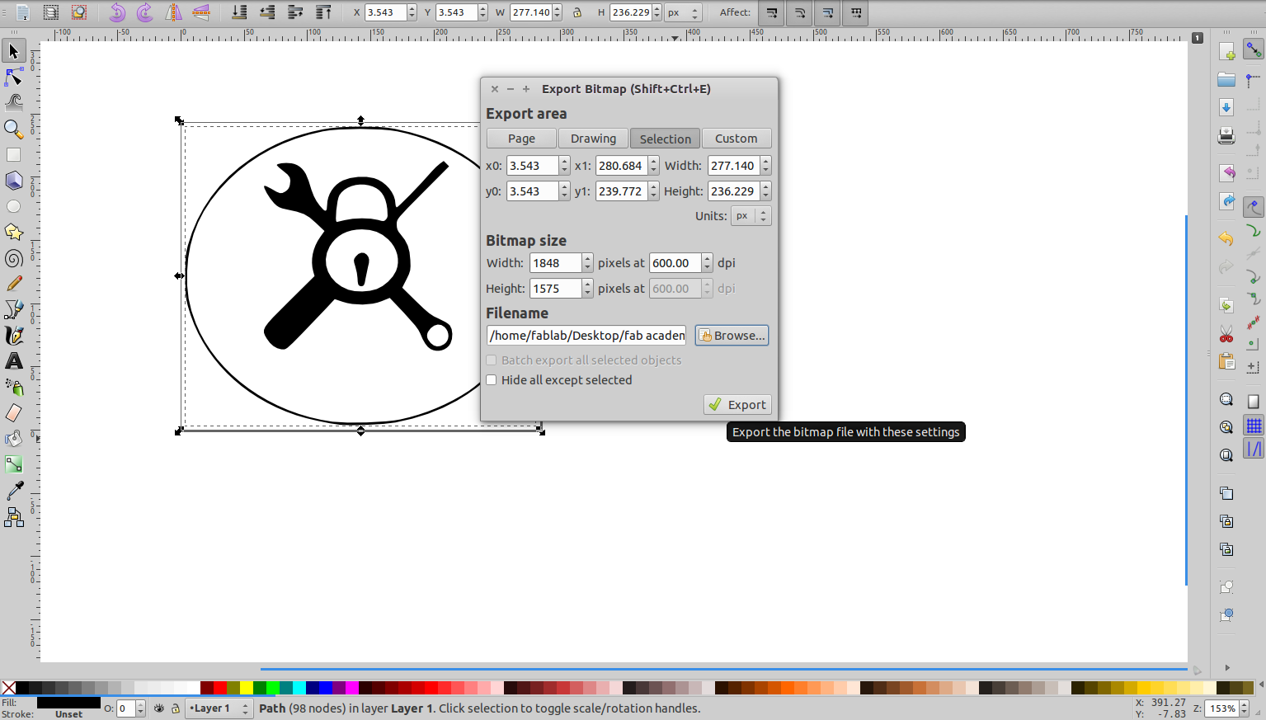Adjust Export area Width spinner
Image resolution: width=1266 pixels, height=720 pixels.
pyautogui.click(x=765, y=166)
